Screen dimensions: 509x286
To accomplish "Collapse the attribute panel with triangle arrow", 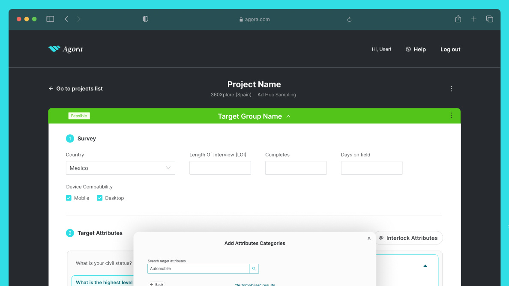I will coord(425,266).
